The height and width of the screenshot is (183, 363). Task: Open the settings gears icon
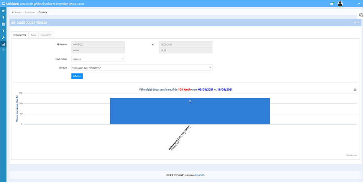(x=360, y=15)
